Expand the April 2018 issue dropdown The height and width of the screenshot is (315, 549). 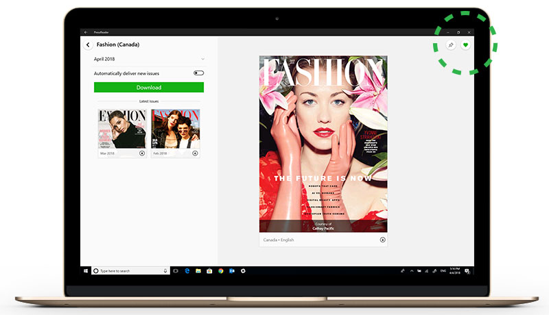tap(149, 59)
